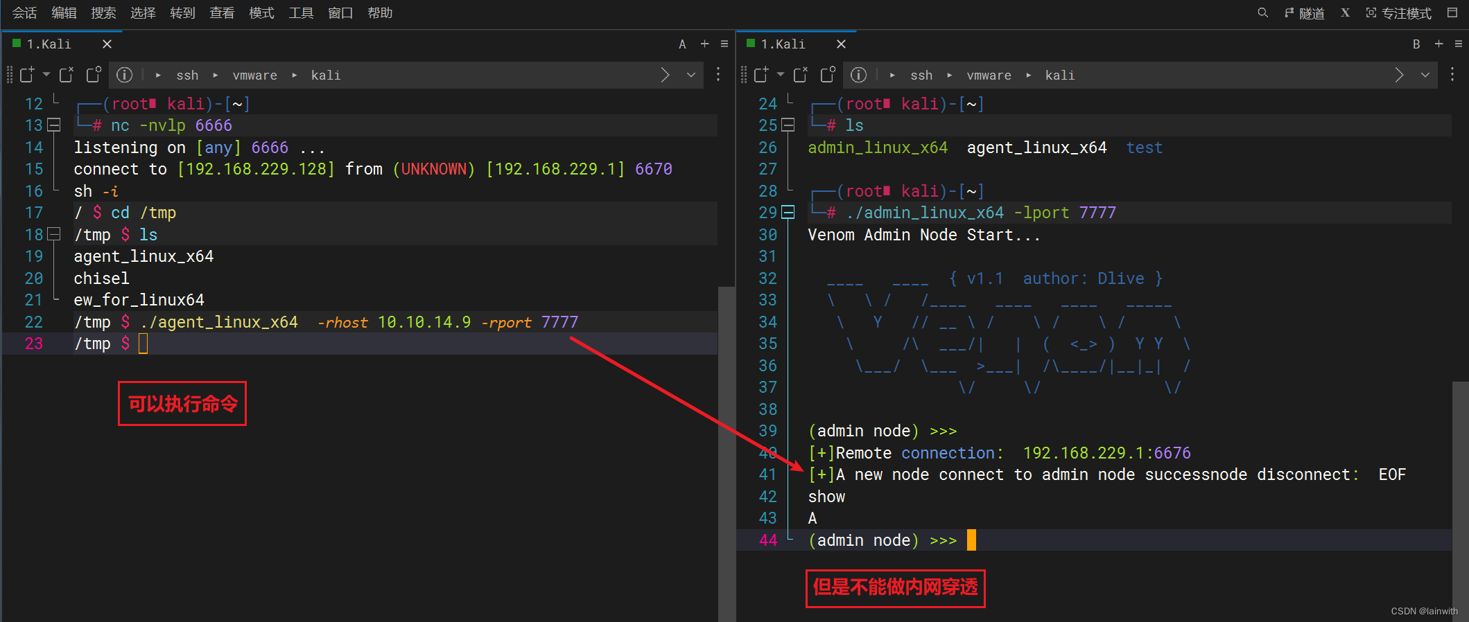Click 'admin_linux_x64' on line 26
1469x622 pixels.
(x=878, y=148)
